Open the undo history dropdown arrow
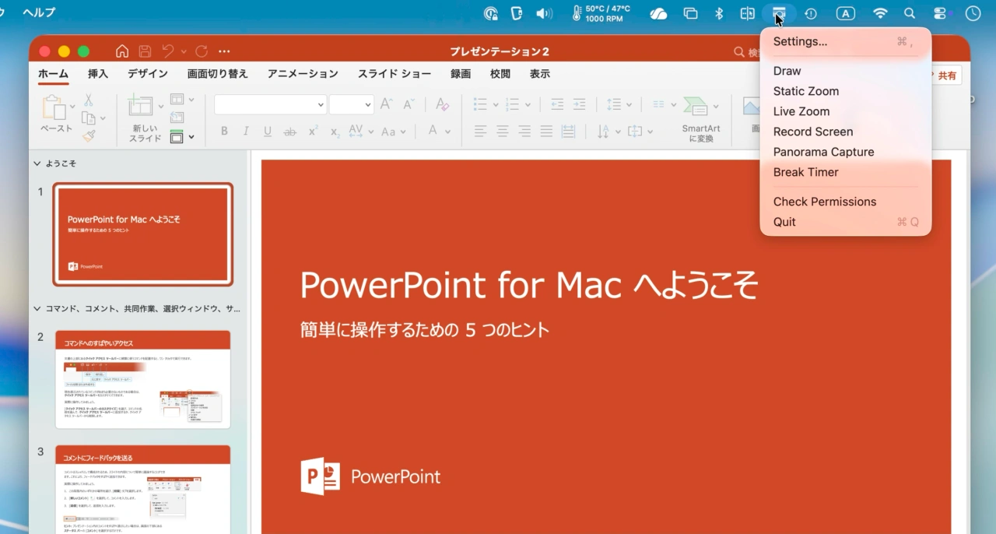 point(184,51)
